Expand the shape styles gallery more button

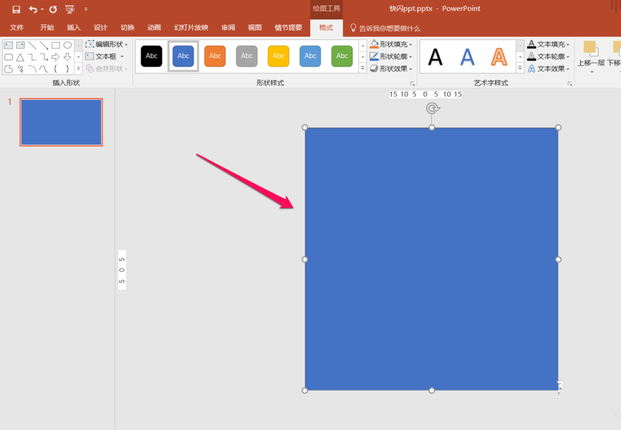coord(363,69)
